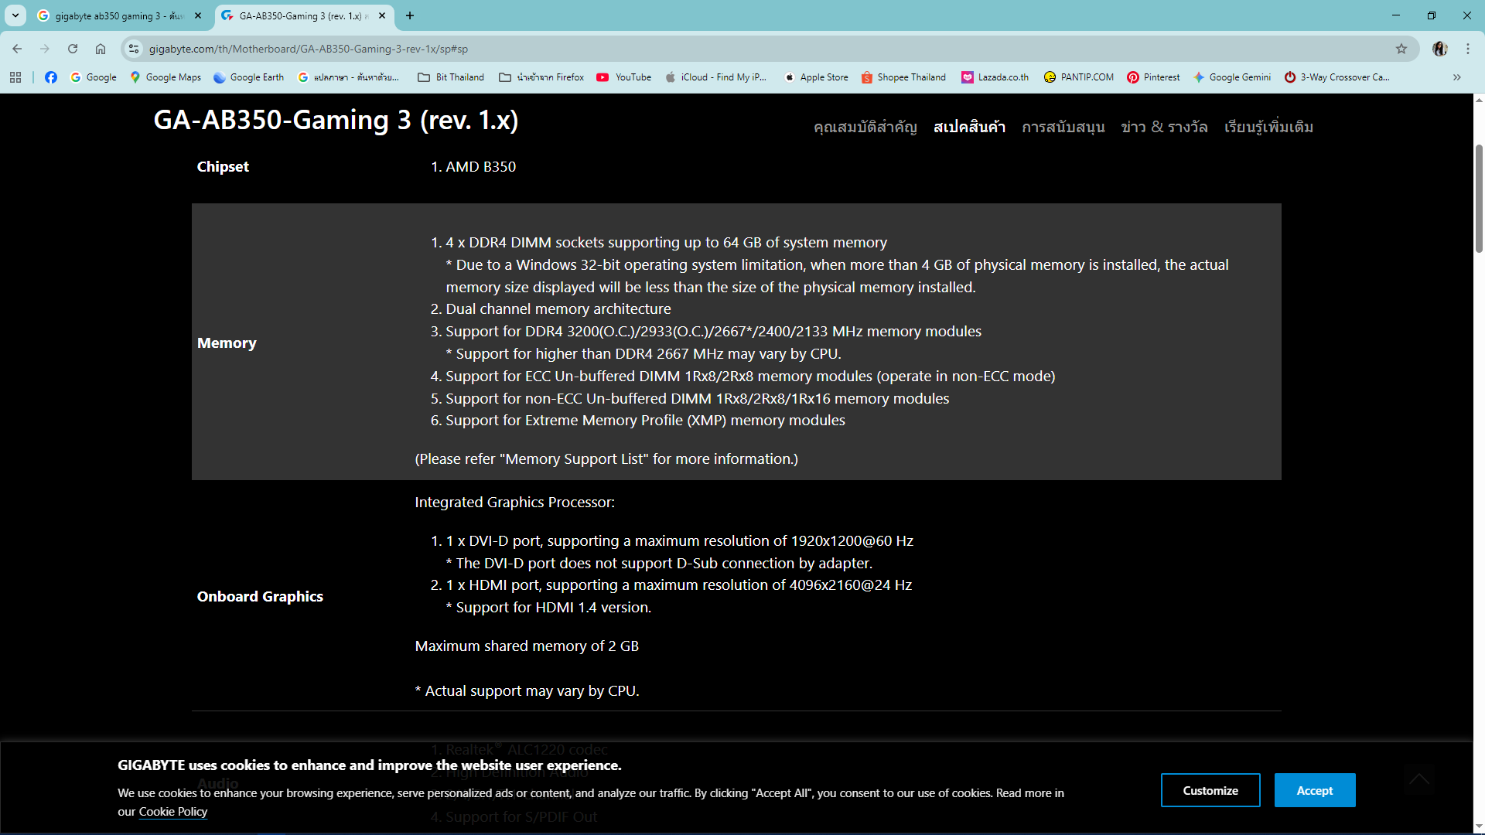Open the Google Gemini bookmark

tap(1232, 77)
